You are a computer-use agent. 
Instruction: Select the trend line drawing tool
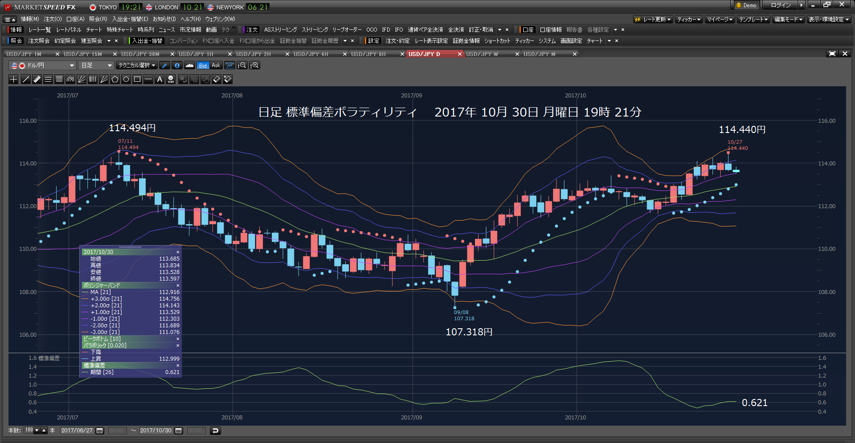point(25,79)
